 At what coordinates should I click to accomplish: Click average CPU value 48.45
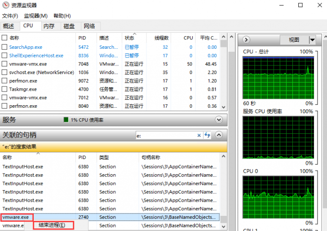coord(211,64)
